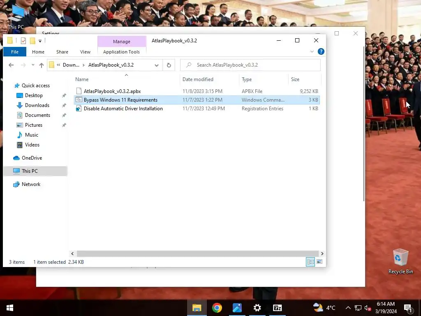Image resolution: width=421 pixels, height=316 pixels.
Task: Select This PC in navigation pane
Action: click(35, 171)
